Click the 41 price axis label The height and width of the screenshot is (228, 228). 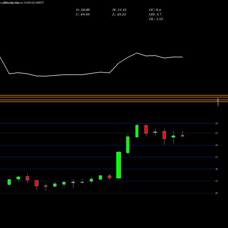pyautogui.click(x=217, y=157)
